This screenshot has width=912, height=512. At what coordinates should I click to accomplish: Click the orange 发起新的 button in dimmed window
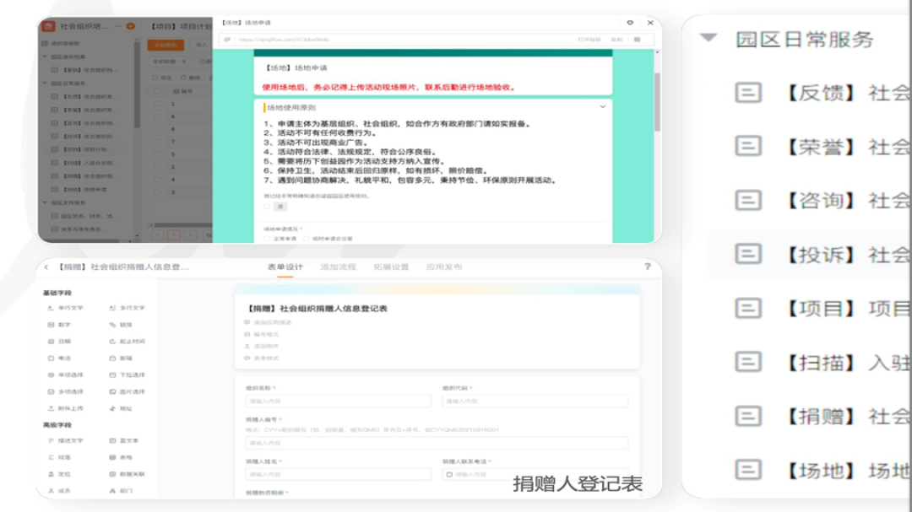click(166, 45)
